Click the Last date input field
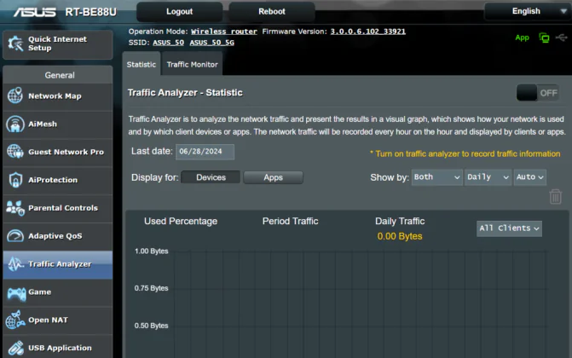Viewport: 572px width, 358px height. [205, 152]
